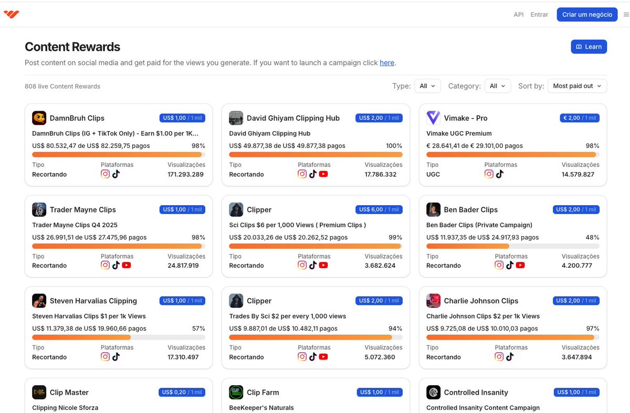Screen dimensions: 630x413
Task: Click TikTok icon on Charlie Johnson card
Action: [x=510, y=357]
